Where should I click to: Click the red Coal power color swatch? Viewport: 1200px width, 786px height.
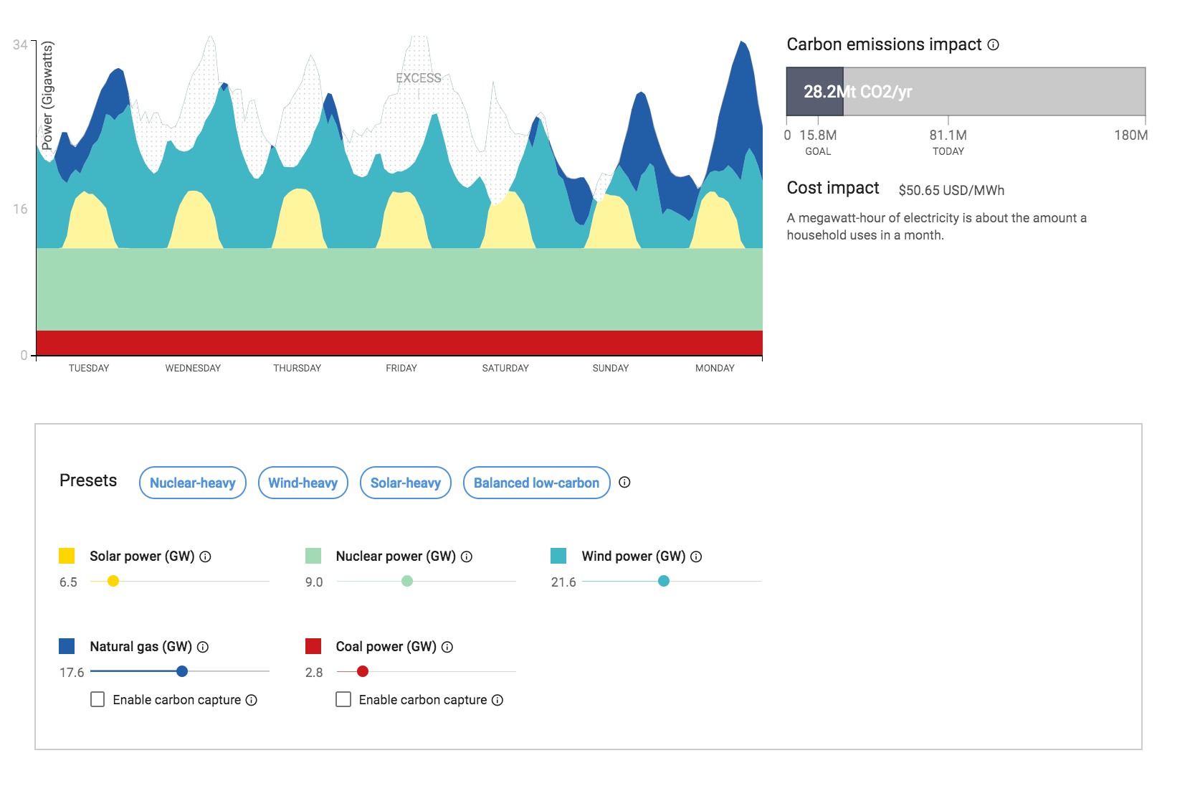pyautogui.click(x=313, y=646)
